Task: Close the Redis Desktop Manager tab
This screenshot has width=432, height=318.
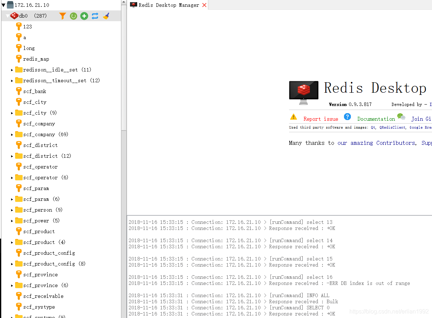Action: point(204,5)
